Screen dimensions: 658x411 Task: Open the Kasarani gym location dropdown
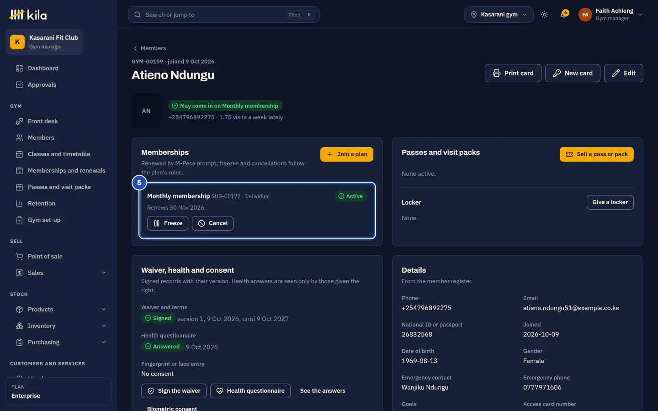499,15
